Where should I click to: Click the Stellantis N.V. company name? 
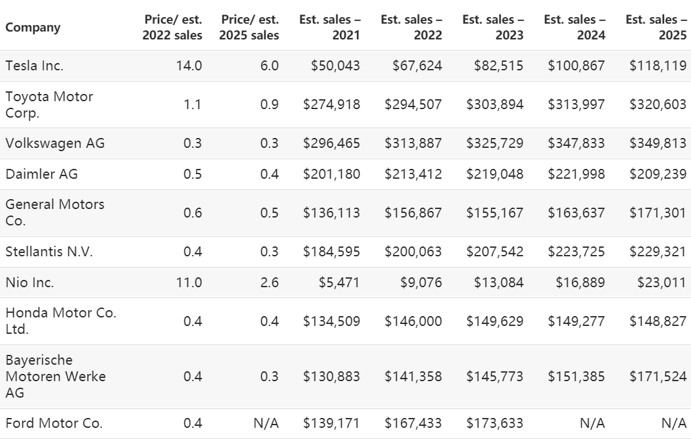pos(49,252)
